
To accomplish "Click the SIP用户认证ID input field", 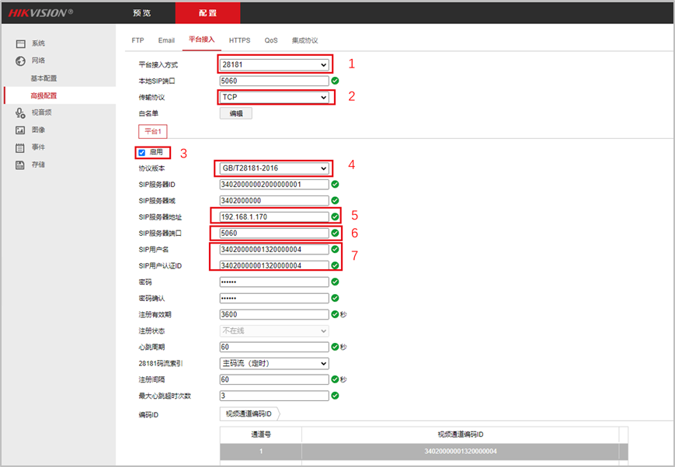I will (x=274, y=266).
